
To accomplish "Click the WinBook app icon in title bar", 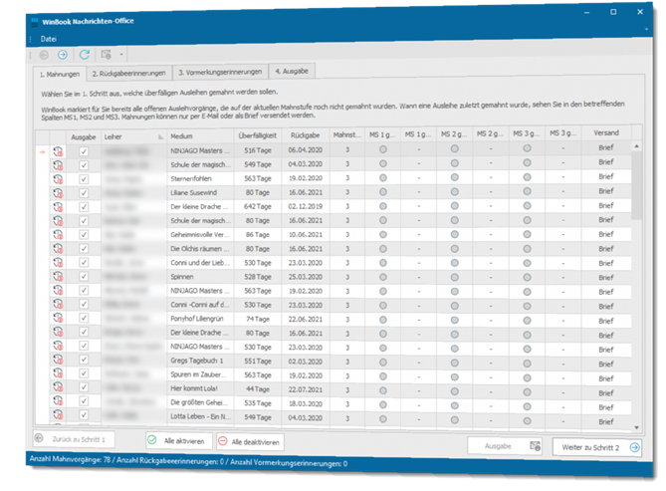I will tap(35, 21).
